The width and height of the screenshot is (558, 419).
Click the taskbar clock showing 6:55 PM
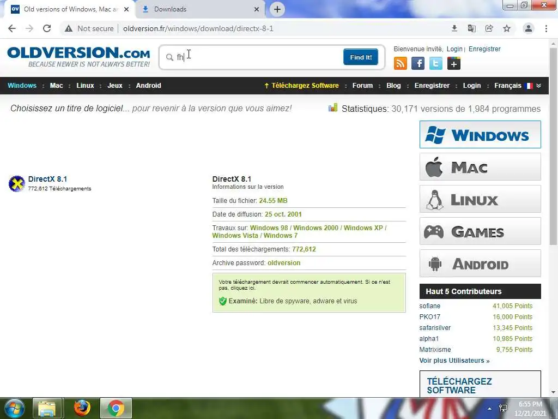pyautogui.click(x=530, y=409)
